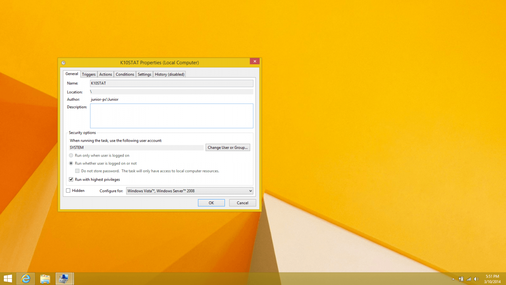Open File Explorer from taskbar
The image size is (506, 285).
(x=45, y=279)
